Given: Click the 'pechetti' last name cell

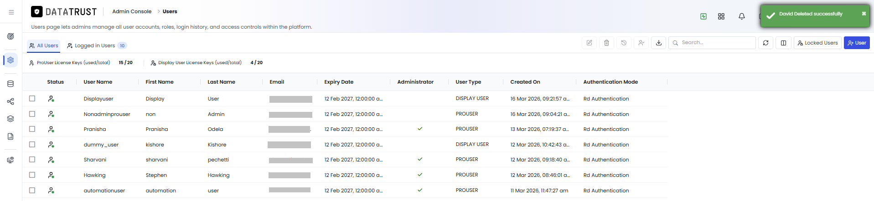Looking at the screenshot, I should point(218,160).
